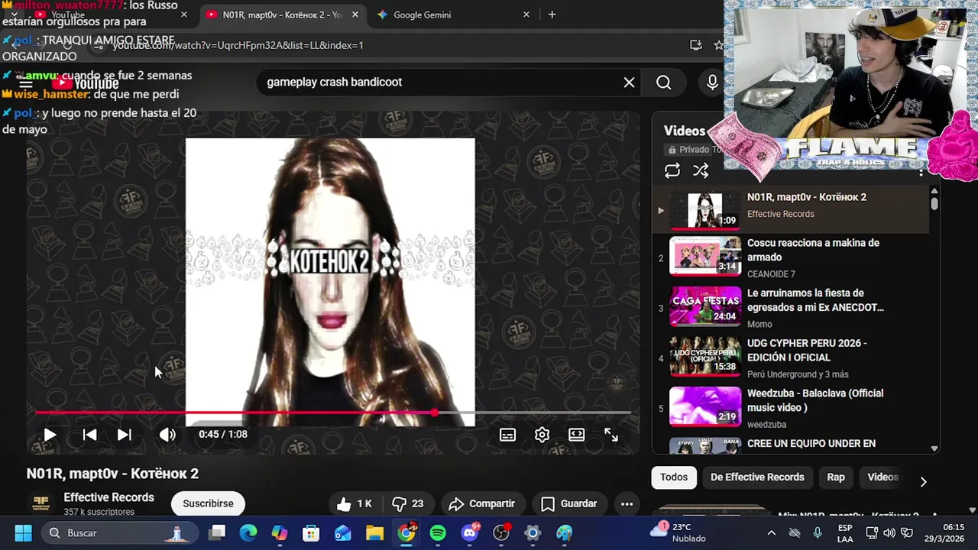Open 'Le arruinamos la fiesta de egresados' video
Image resolution: width=978 pixels, height=550 pixels.
792,308
